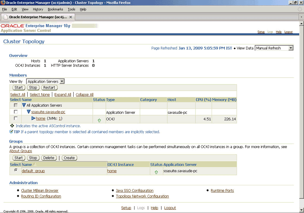Open the Tools menu
Screen dimensions: 304x213
click(x=71, y=9)
